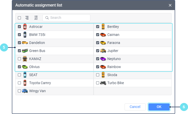Click the Cancel button
Viewport: 188px width, 114px height.
tap(135, 107)
